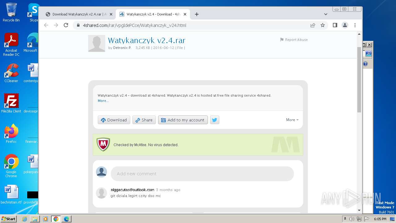
Task: Launch FileZilla Client shortcut
Action: (x=11, y=103)
